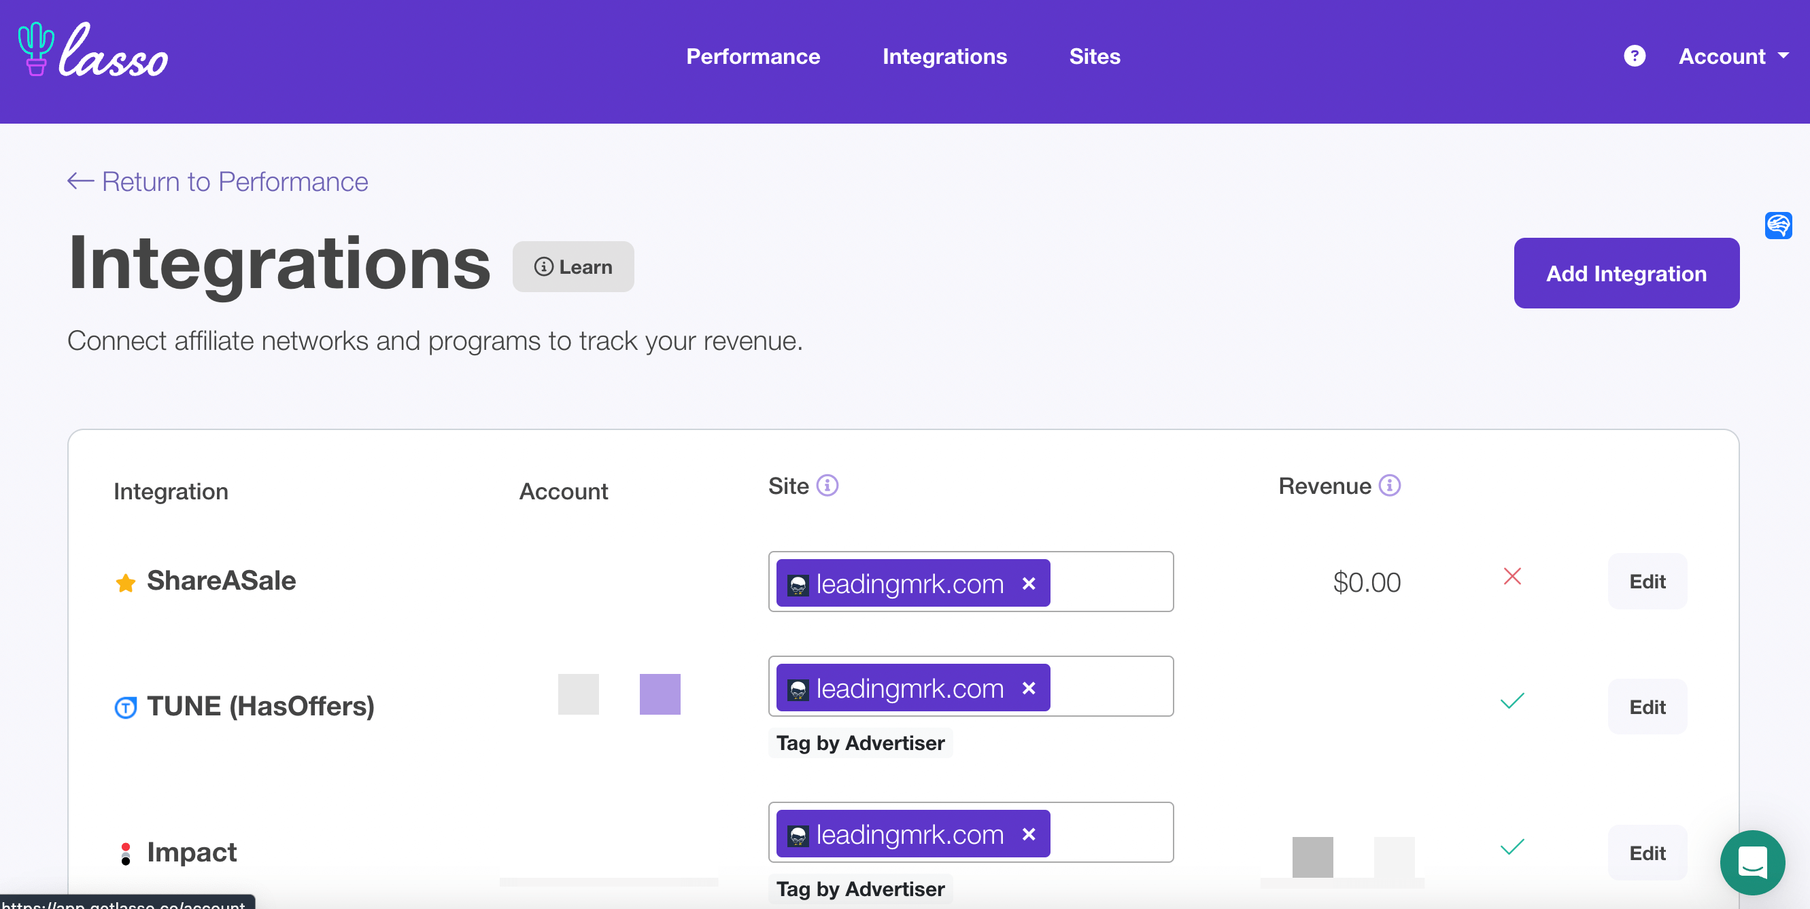This screenshot has width=1810, height=909.
Task: Remove leadingmrk.com from Impact site field
Action: tap(1029, 833)
